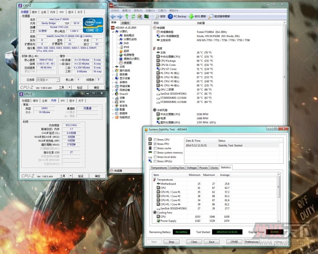318x254 pixels.
Task: Select the 系统概述 system summary item
Action: click(x=129, y=35)
